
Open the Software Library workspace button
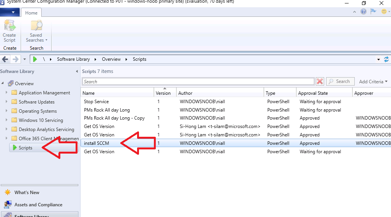pos(40,215)
